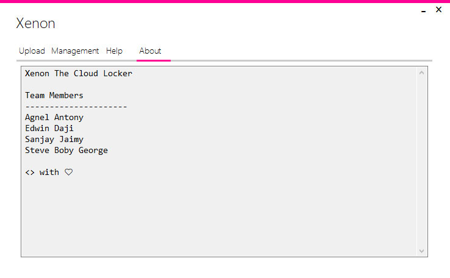Close the Xenon window
450x278 pixels.
[438, 10]
